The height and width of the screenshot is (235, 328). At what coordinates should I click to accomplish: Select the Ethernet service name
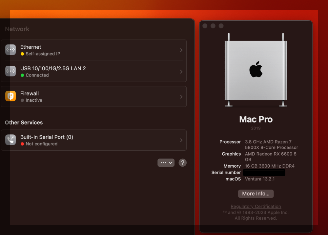(31, 47)
